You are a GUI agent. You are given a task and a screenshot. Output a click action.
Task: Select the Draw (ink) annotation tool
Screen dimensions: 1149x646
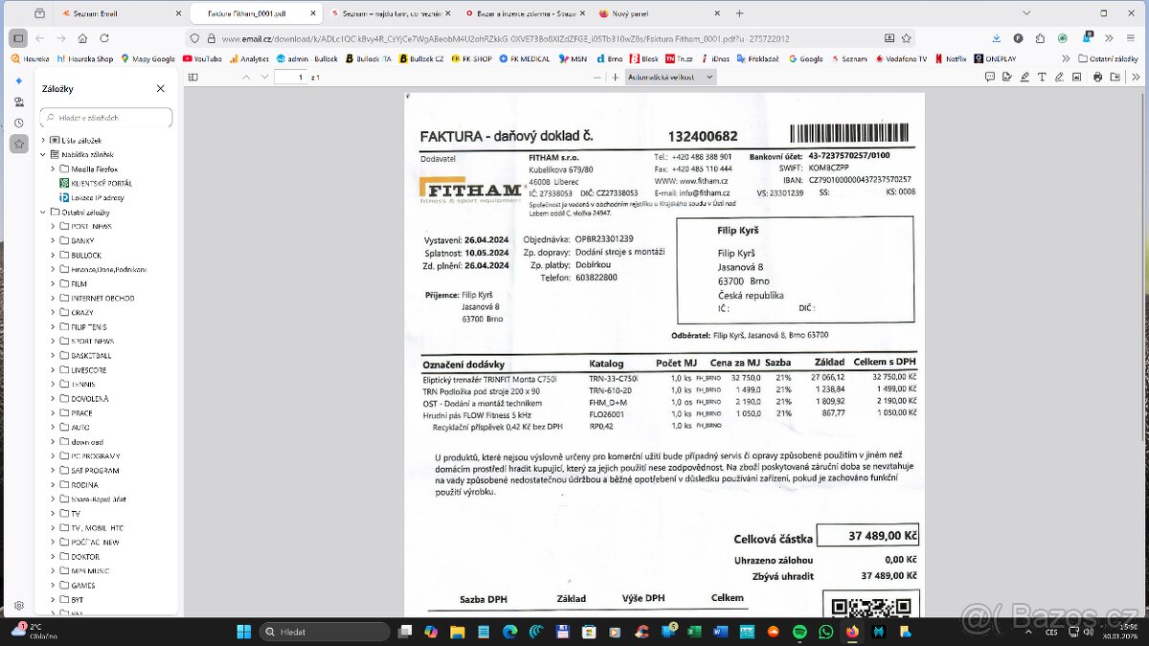(x=1060, y=78)
